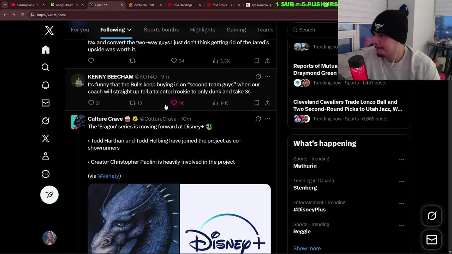View analytics on Kenny Beecham's post

tap(215, 103)
